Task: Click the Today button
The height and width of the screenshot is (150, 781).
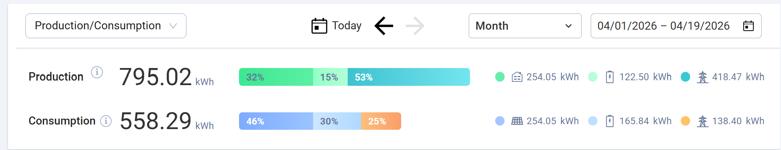Action: coord(346,26)
